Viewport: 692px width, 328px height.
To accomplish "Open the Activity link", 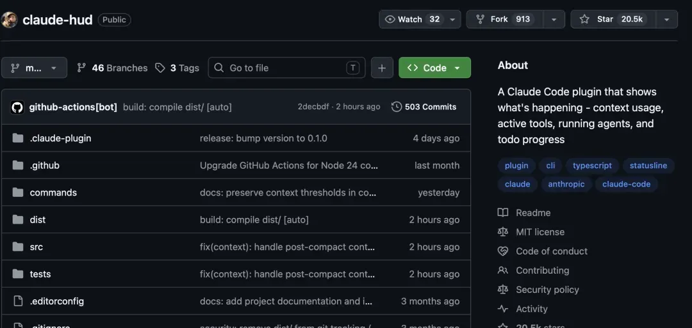I will pos(532,309).
